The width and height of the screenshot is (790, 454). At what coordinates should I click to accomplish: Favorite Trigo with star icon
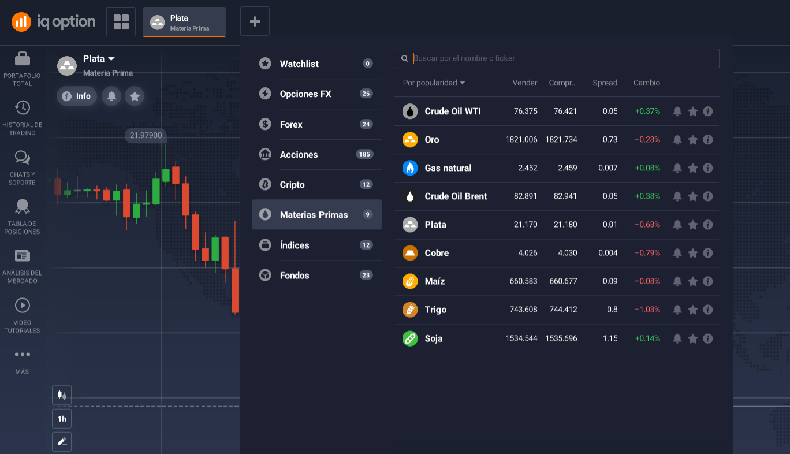coord(693,310)
